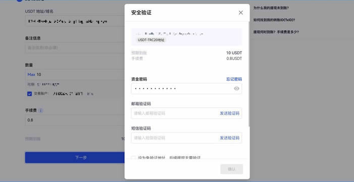Click the 下一步 button

point(75,157)
